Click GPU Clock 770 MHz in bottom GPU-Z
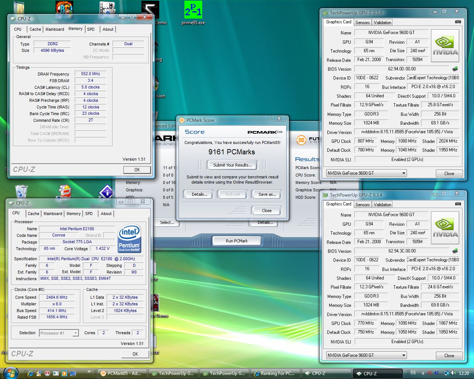This screenshot has height=379, width=474. point(366,323)
